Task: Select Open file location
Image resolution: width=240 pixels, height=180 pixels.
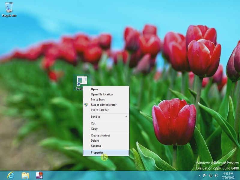Action: tap(106, 94)
